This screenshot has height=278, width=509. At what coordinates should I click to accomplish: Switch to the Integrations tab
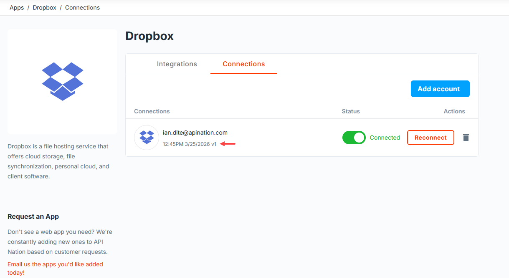(x=177, y=64)
